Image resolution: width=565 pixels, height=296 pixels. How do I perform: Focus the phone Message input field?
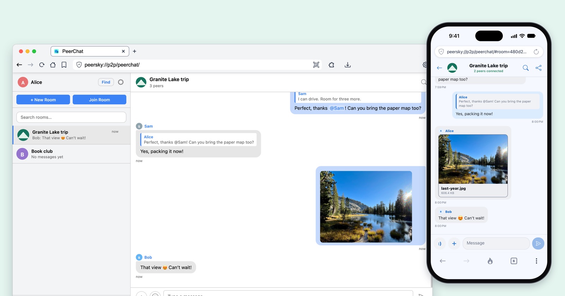pos(496,243)
